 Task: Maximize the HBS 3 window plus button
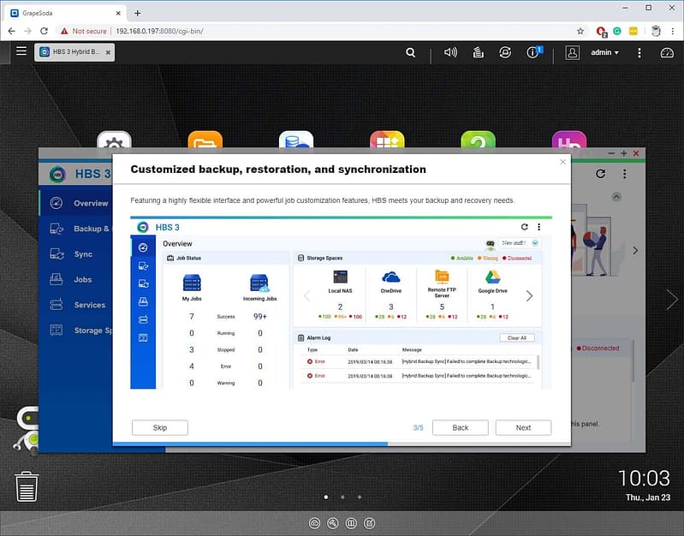pos(624,153)
